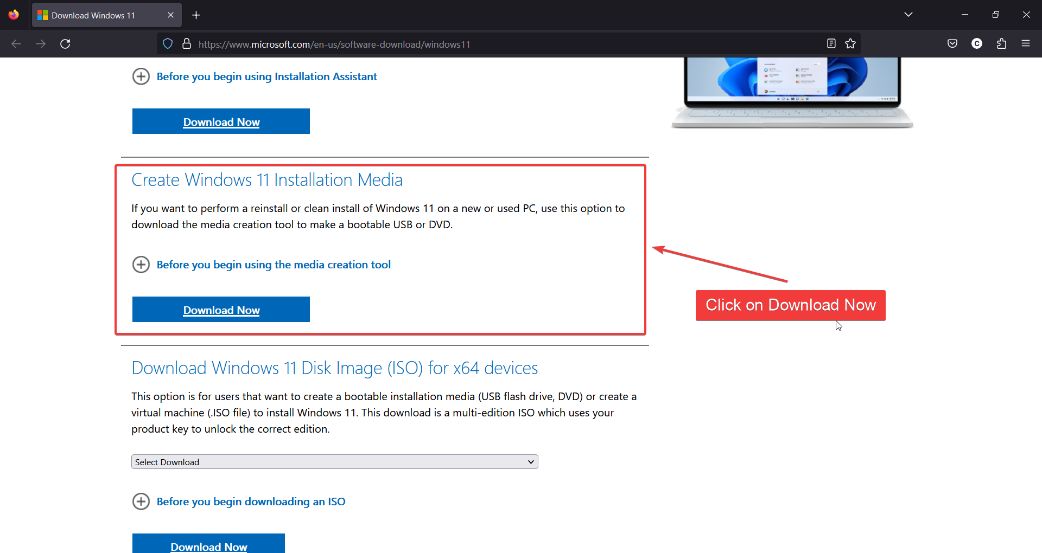View site security info via padlock icon

[187, 43]
